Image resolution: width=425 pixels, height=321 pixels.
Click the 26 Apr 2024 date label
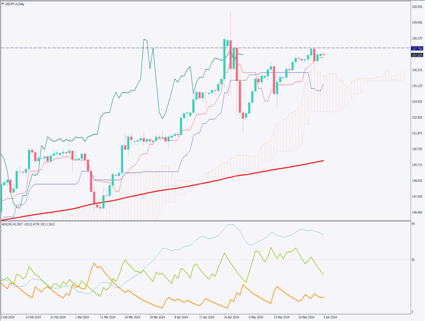[x=231, y=317]
